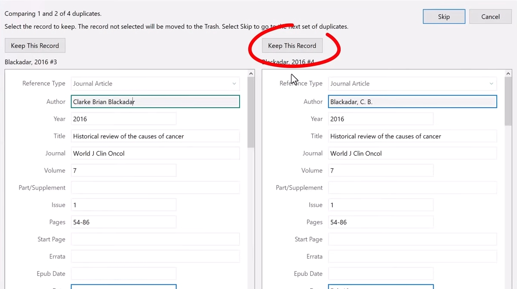This screenshot has width=517, height=289.
Task: Keep the left record Blackadar 2016 #3
Action: (x=35, y=46)
